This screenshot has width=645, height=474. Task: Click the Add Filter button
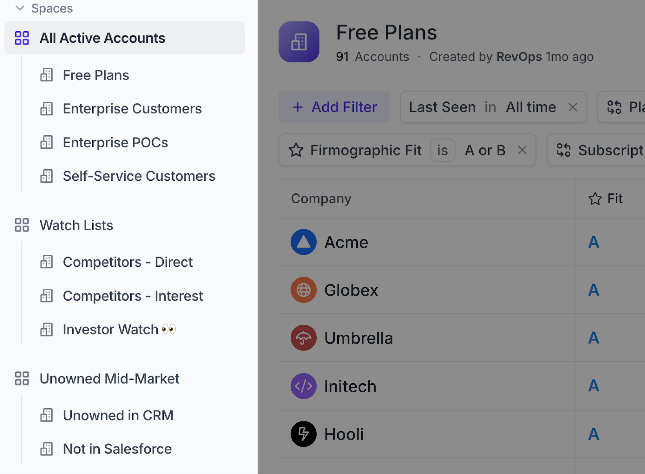coord(334,107)
